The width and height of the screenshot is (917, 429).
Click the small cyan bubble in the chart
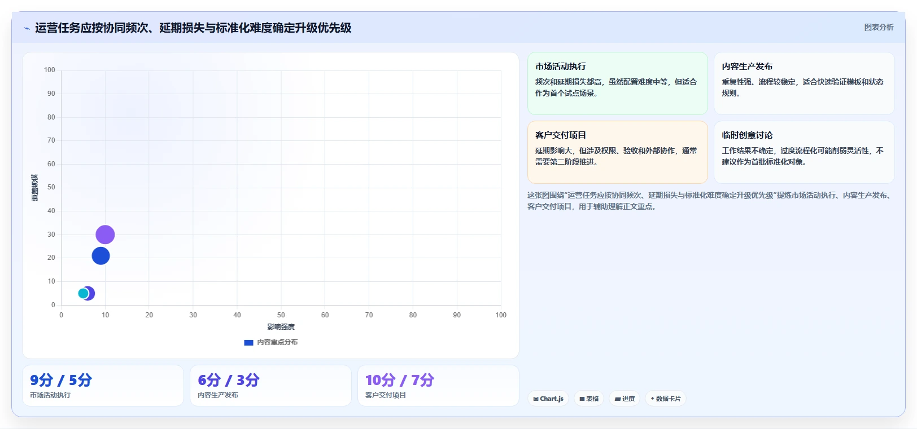click(83, 293)
